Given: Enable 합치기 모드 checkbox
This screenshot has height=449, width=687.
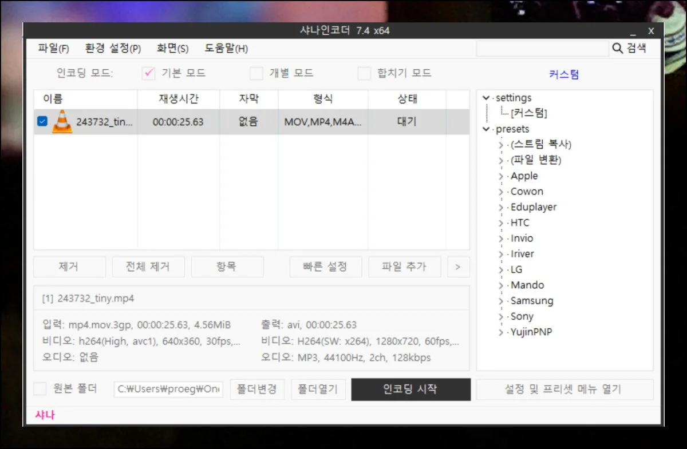Looking at the screenshot, I should click(364, 73).
